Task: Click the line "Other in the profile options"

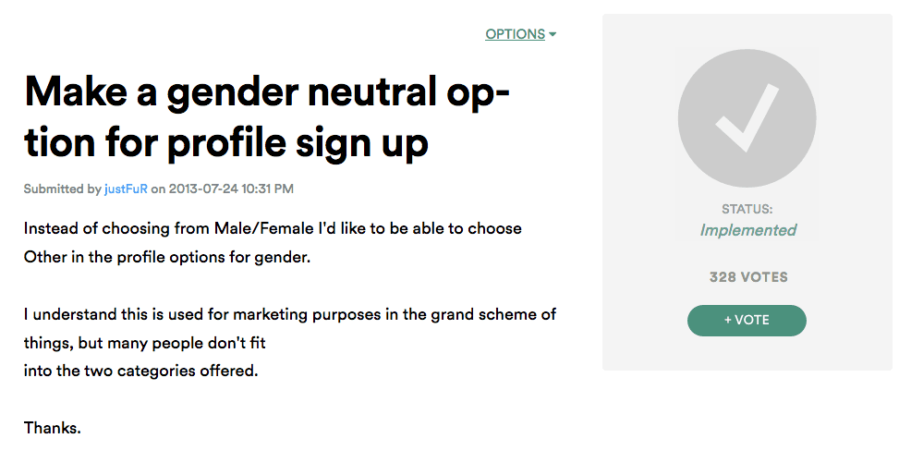Action: tap(167, 257)
